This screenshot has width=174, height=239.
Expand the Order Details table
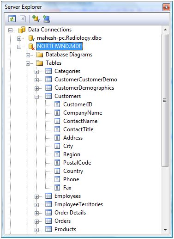pos(36,213)
